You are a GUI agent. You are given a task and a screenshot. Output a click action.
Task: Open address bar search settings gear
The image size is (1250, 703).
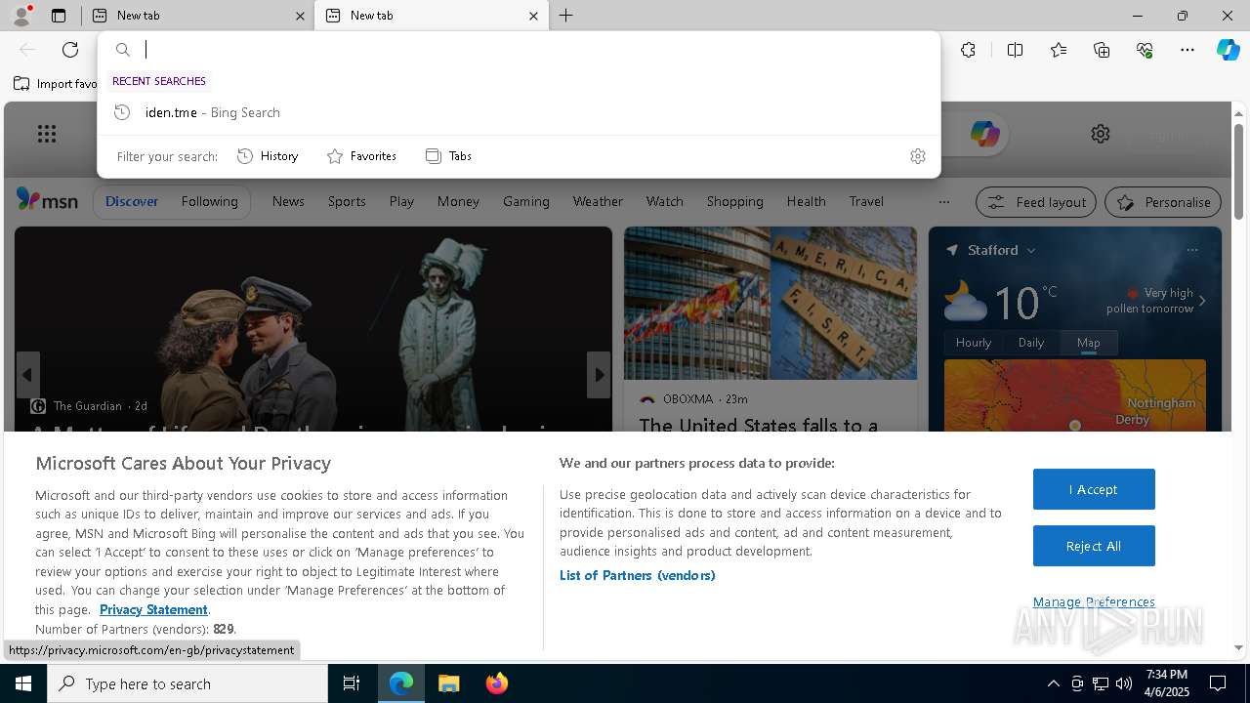pyautogui.click(x=917, y=156)
